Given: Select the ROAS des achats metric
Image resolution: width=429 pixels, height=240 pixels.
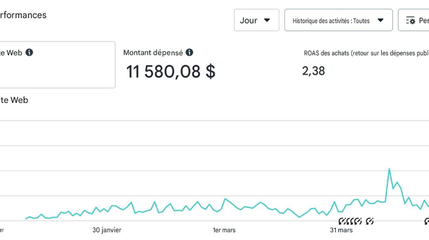Looking at the screenshot, I should point(366,53).
